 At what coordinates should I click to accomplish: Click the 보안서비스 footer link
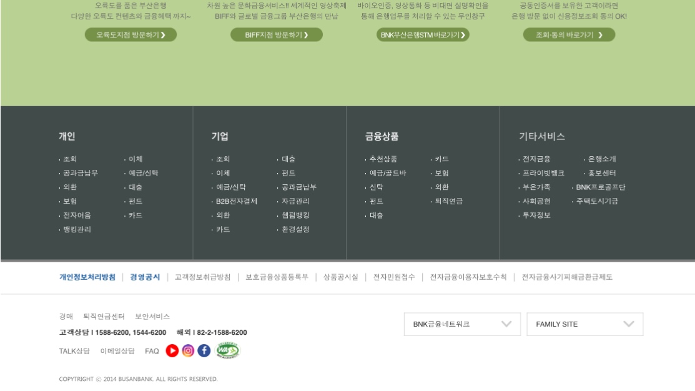(152, 317)
